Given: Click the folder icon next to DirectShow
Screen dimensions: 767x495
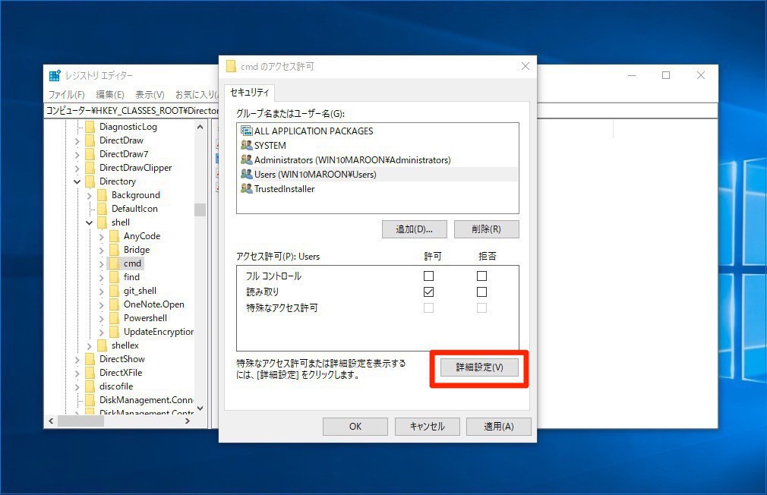Looking at the screenshot, I should [90, 360].
